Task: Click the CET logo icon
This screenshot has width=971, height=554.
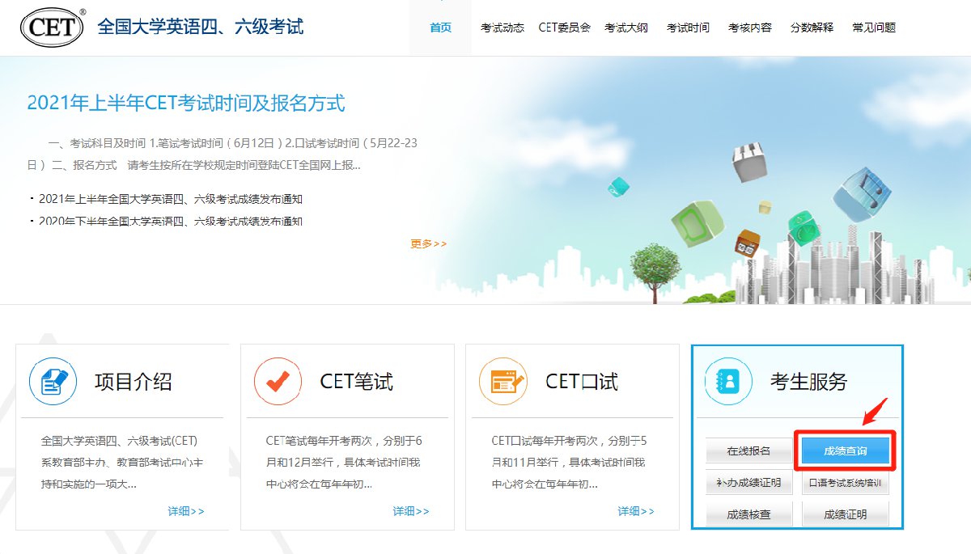Action: click(53, 27)
